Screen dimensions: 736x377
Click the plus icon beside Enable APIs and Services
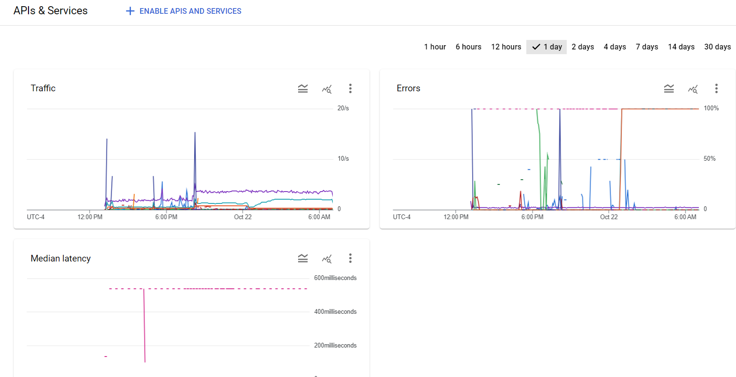(x=130, y=11)
